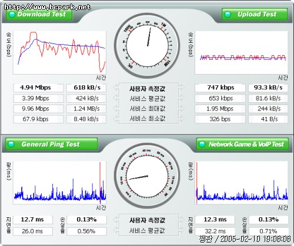The width and height of the screenshot is (294, 246).
Task: Select the 93.3 kB/s upload value
Action: click(268, 87)
